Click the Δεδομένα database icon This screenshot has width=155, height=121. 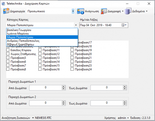(128, 11)
